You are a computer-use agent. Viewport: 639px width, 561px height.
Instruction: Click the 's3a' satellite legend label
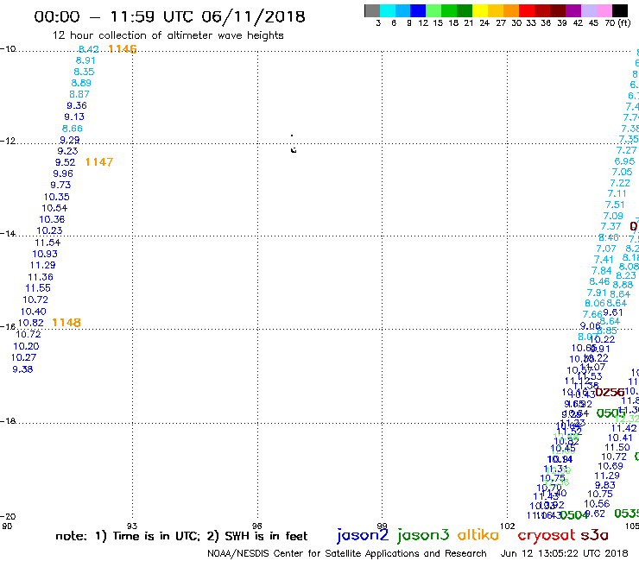[x=594, y=535]
